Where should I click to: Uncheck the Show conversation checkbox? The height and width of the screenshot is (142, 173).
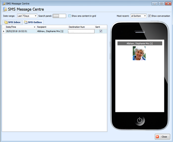click(150, 16)
